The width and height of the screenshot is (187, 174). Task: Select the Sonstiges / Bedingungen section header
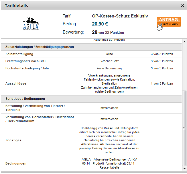pos(25,99)
